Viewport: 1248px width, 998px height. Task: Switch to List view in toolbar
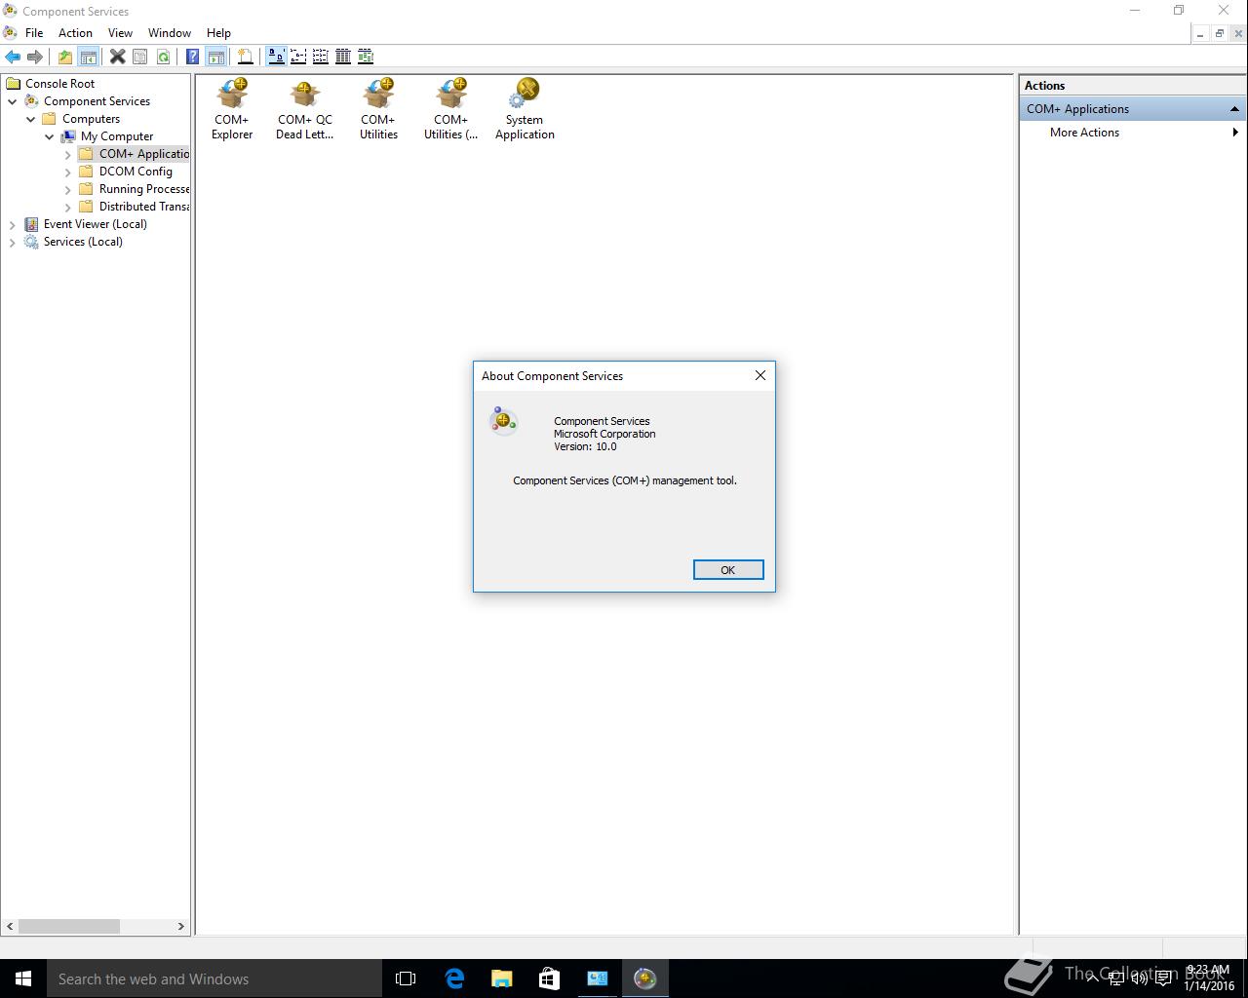point(321,57)
